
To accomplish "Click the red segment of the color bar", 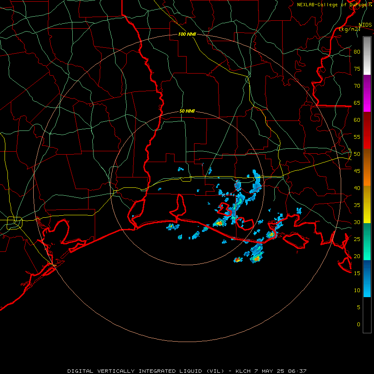I will point(367,130).
